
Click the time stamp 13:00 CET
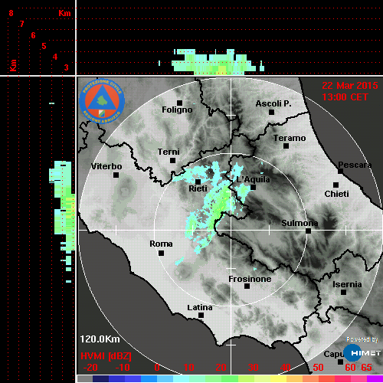pos(345,97)
